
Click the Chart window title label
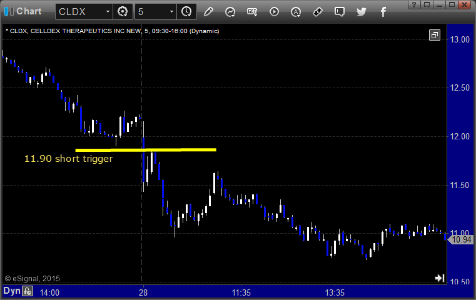[x=29, y=11]
